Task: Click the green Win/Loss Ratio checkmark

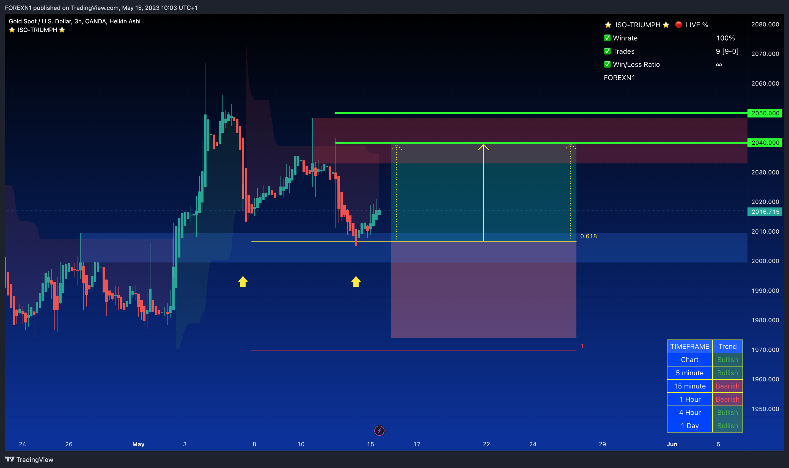Action: (607, 64)
